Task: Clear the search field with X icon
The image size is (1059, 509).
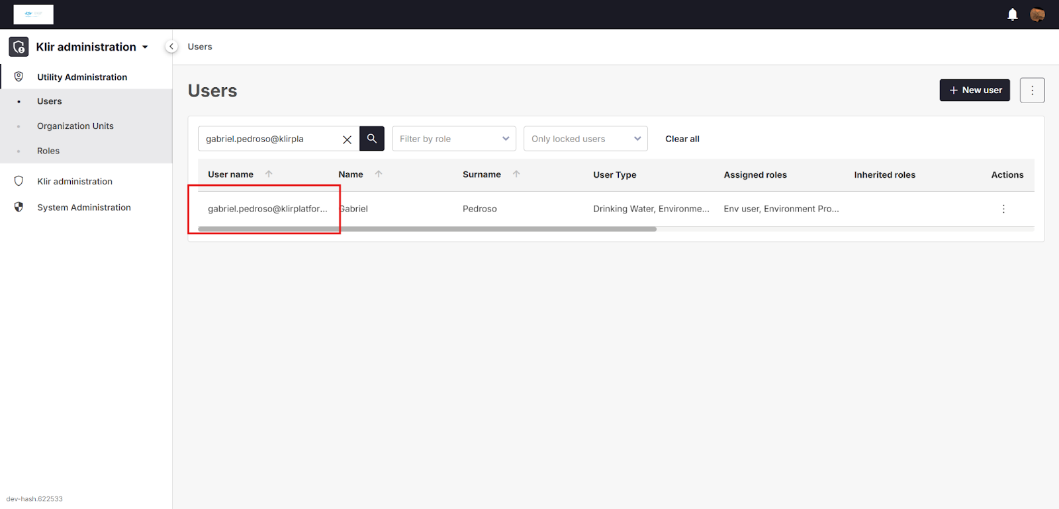Action: 347,139
